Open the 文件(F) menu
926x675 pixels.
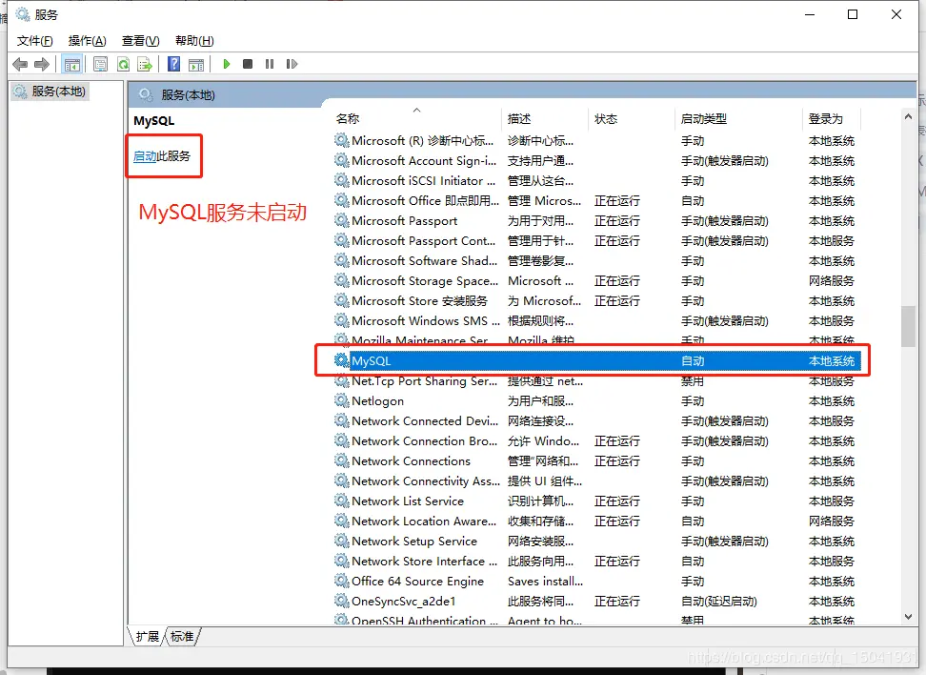click(x=34, y=41)
